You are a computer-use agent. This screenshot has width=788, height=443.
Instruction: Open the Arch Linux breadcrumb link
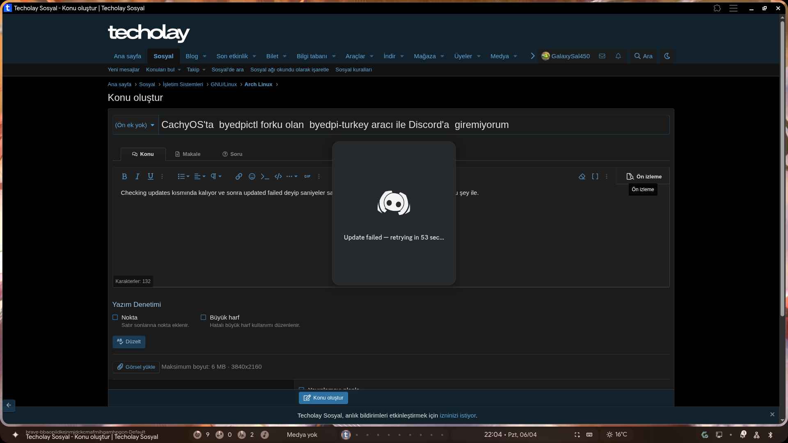click(x=259, y=84)
